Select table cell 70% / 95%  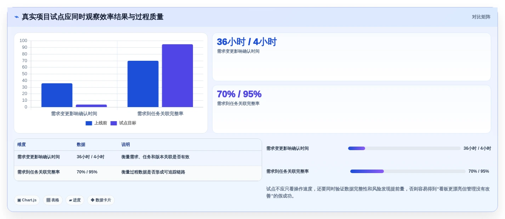[x=87, y=172]
